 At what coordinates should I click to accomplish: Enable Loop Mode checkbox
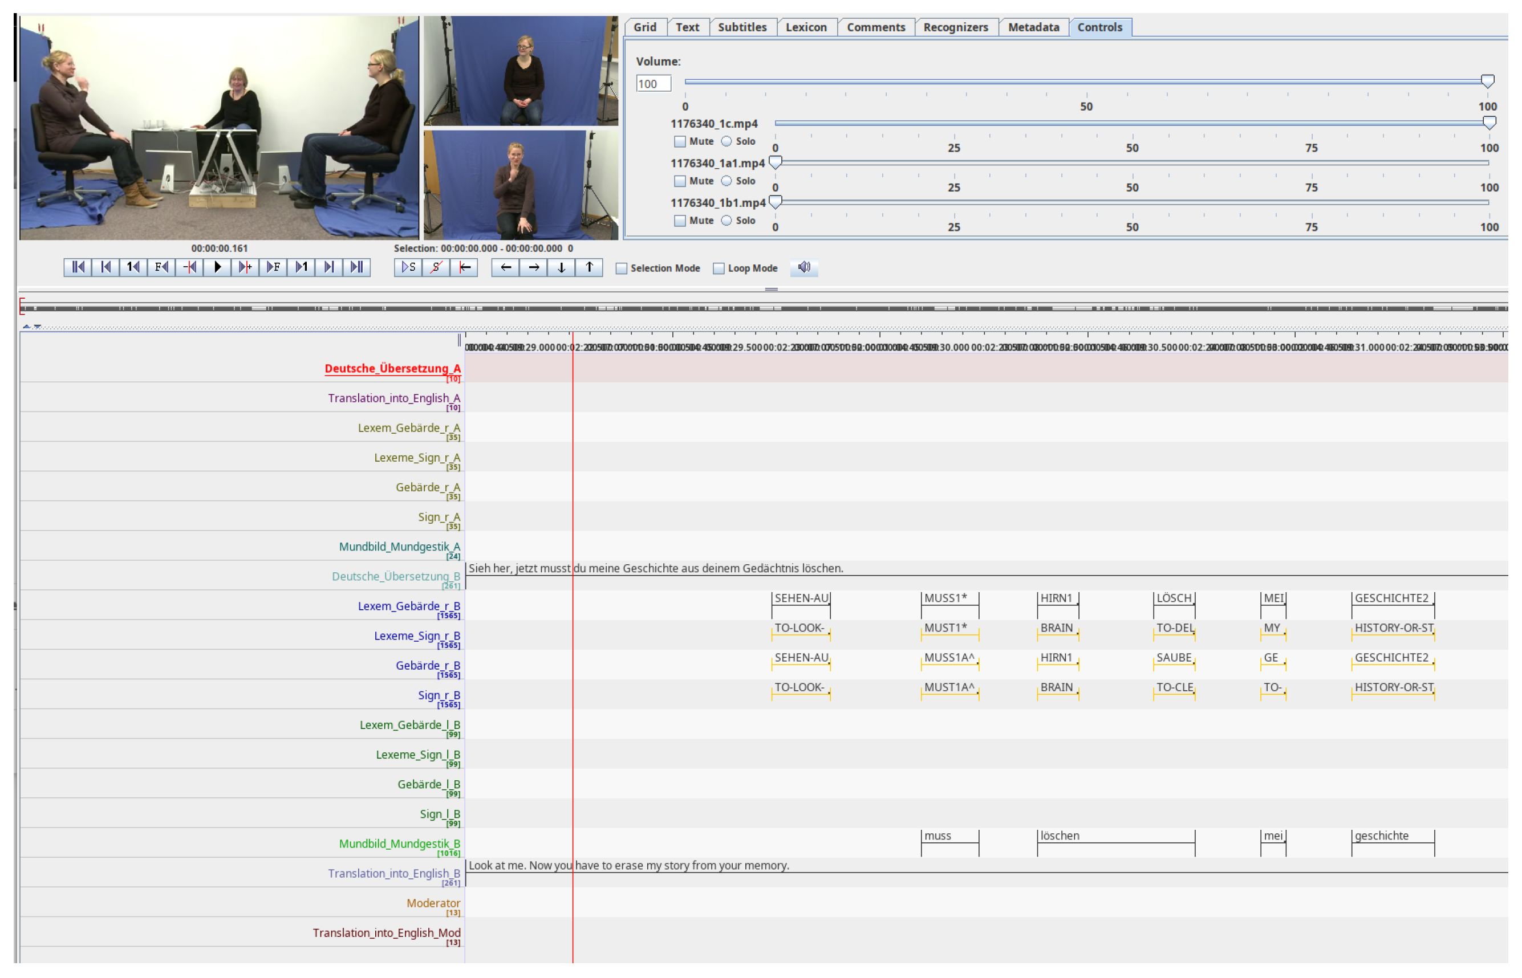click(x=719, y=268)
